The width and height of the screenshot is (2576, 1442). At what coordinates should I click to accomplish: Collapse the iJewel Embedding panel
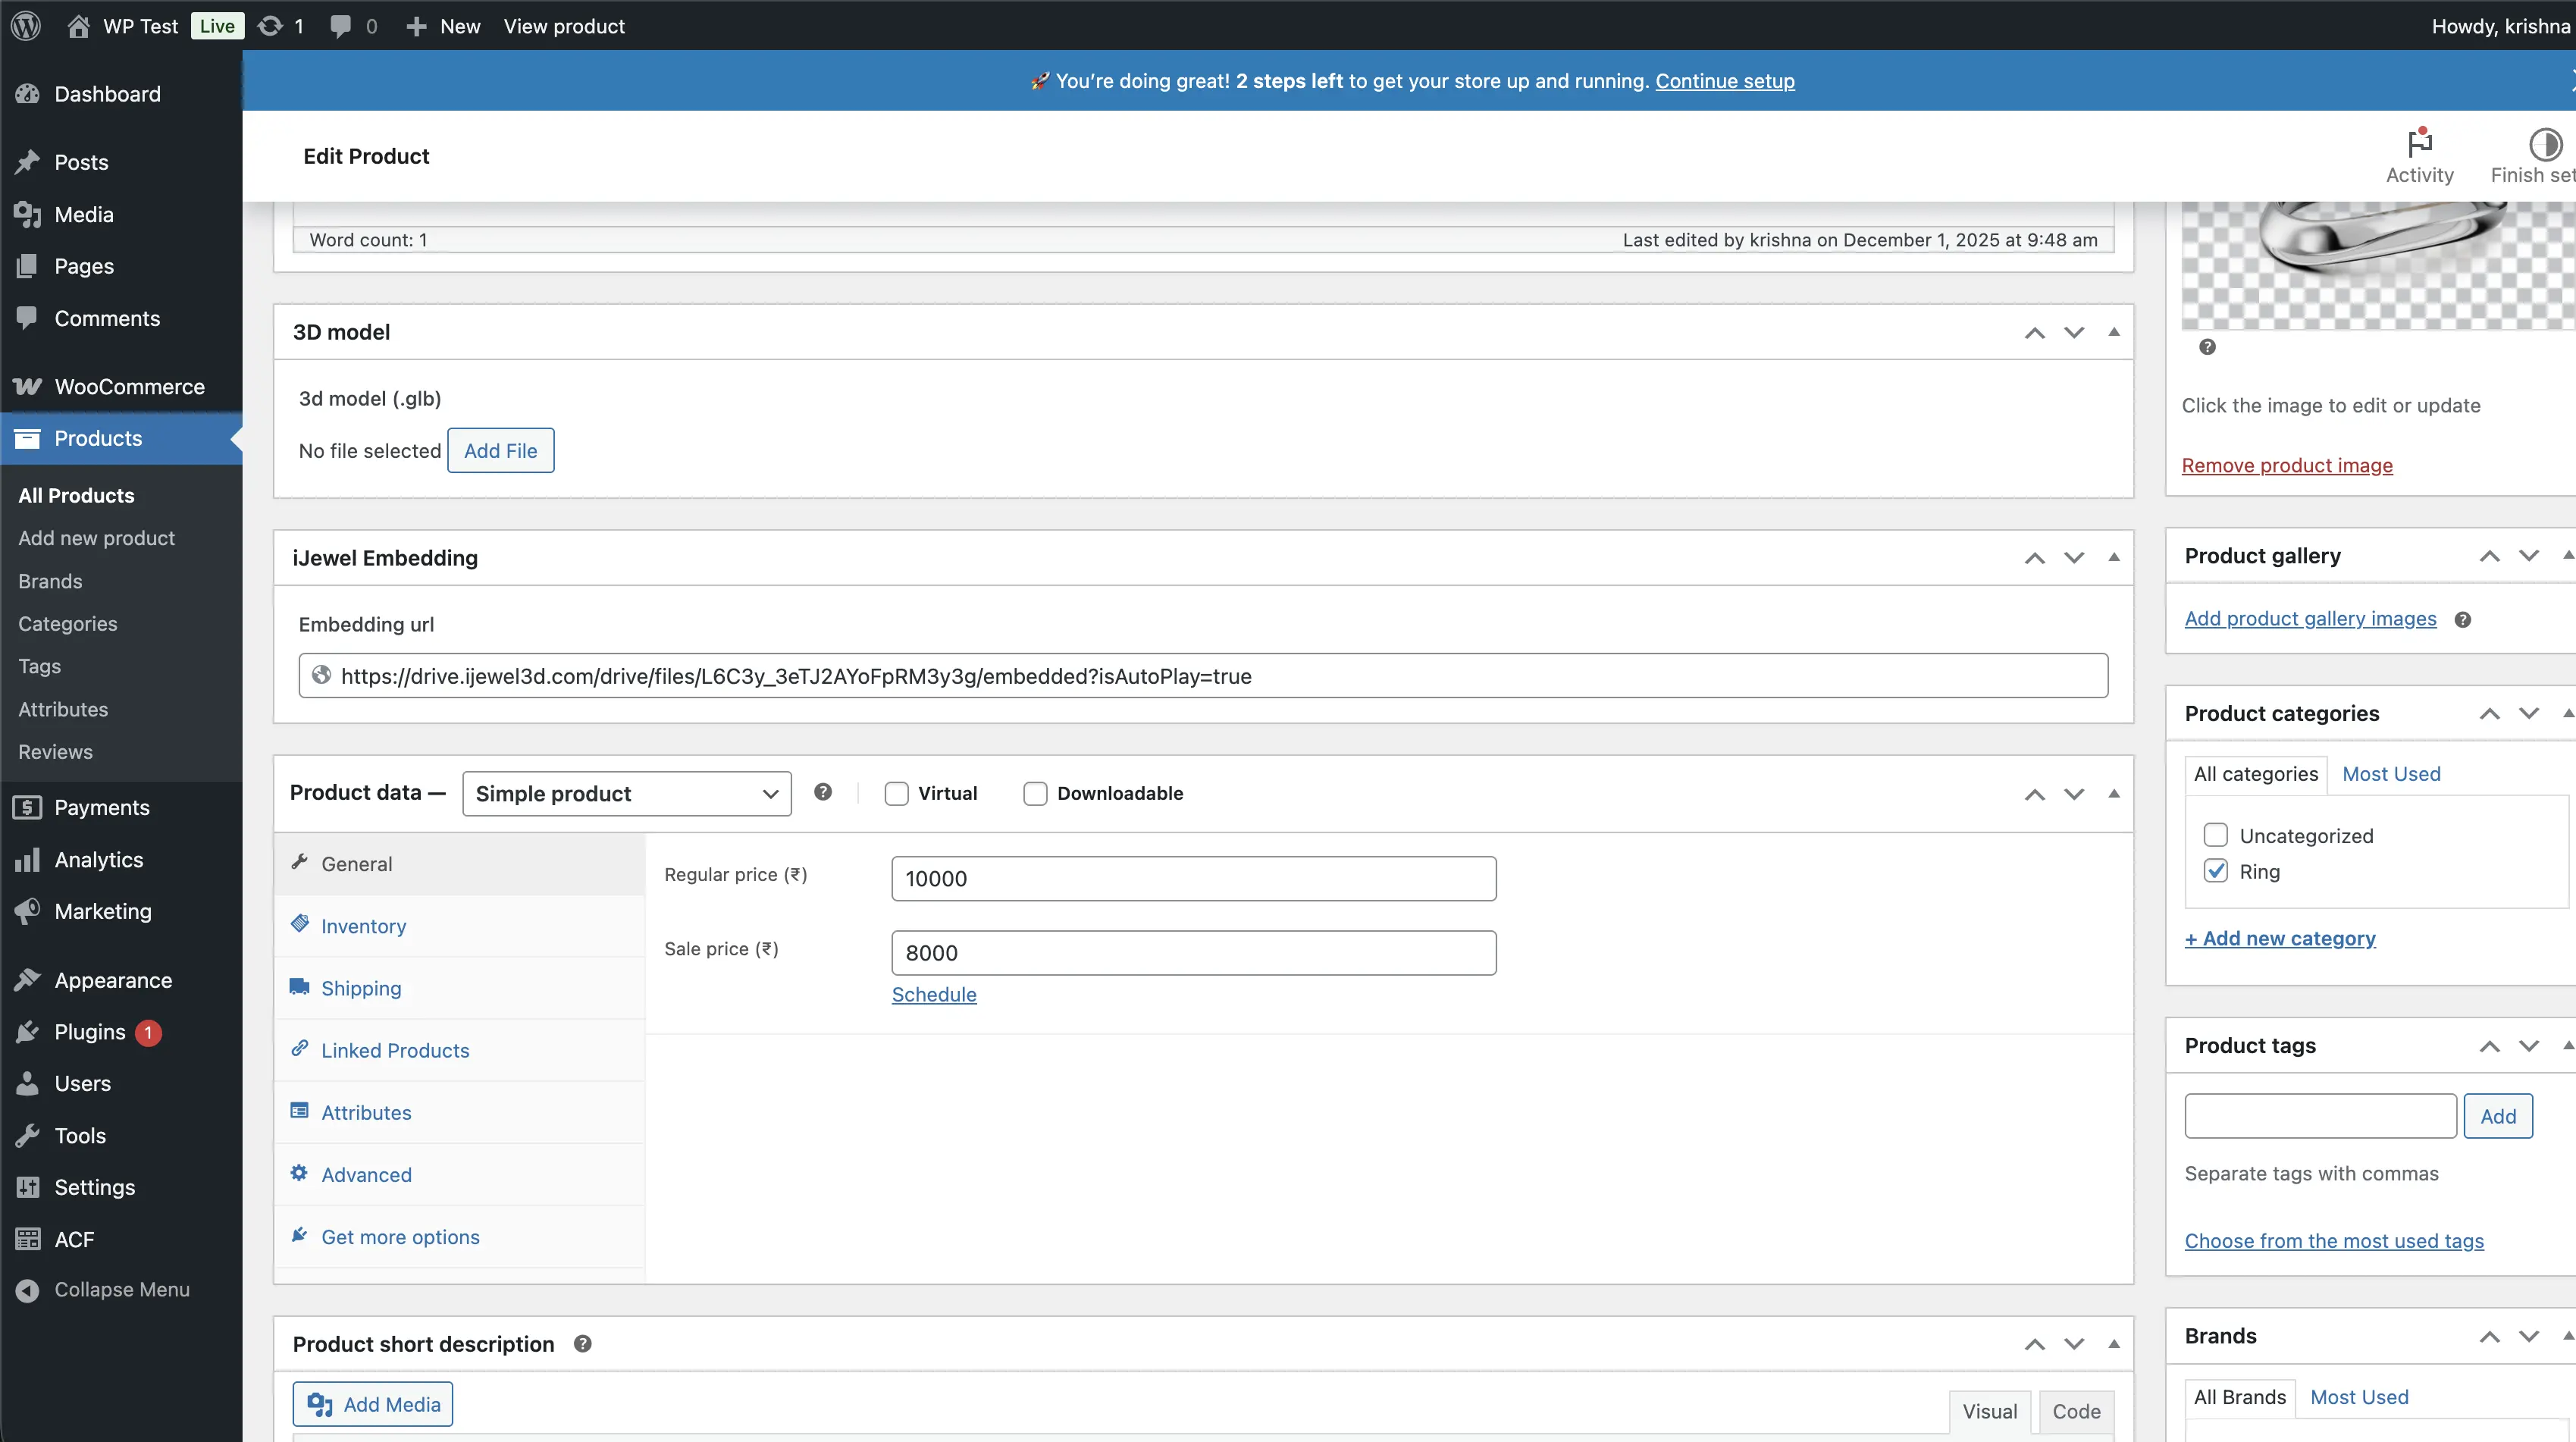(2114, 558)
